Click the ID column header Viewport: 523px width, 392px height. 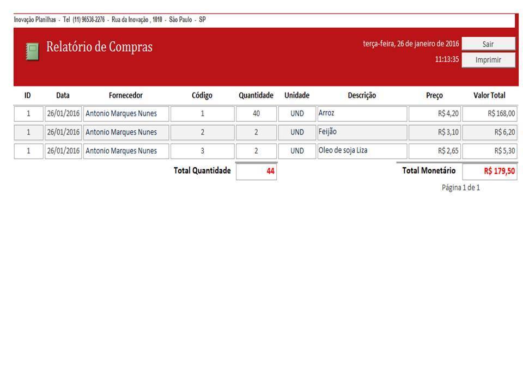click(27, 95)
